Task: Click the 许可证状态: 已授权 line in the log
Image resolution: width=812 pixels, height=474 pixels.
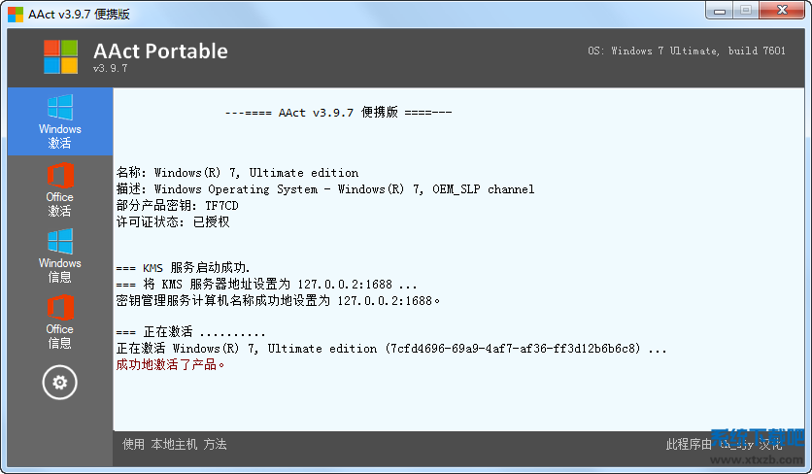Action: pyautogui.click(x=173, y=221)
